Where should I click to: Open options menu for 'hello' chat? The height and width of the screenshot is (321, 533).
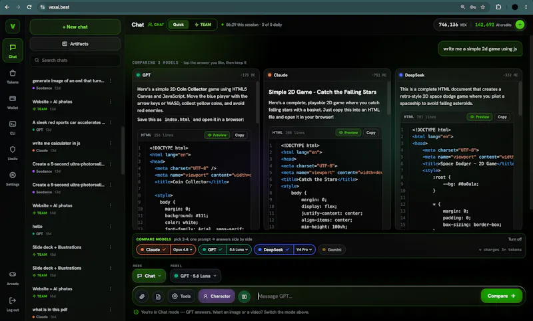point(111,227)
